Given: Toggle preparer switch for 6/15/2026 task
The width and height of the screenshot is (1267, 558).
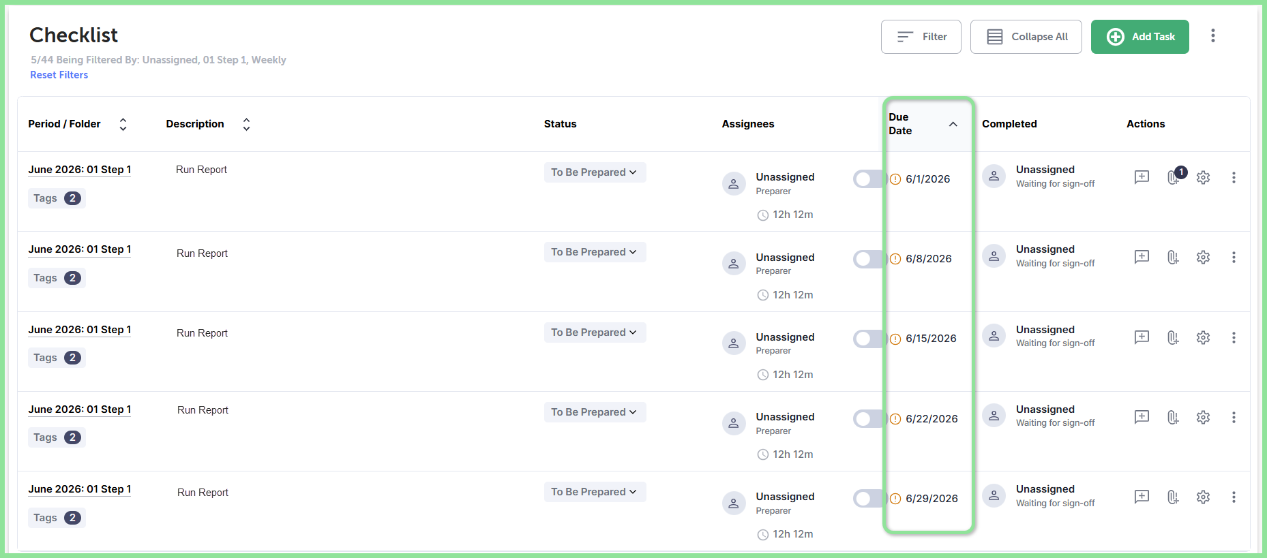Looking at the screenshot, I should pos(869,339).
